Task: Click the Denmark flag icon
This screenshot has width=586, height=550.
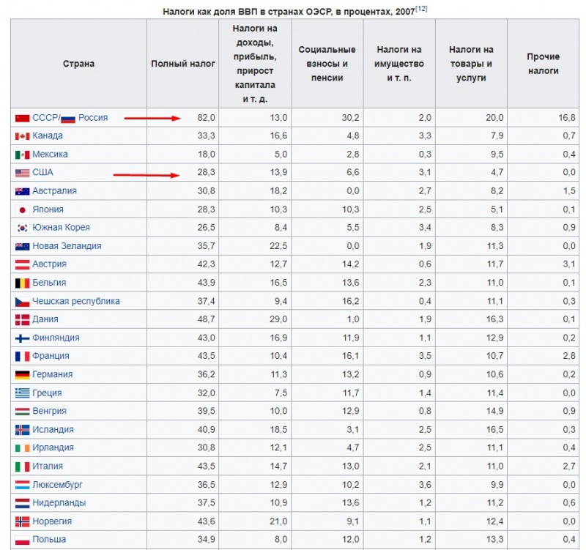Action: [x=22, y=319]
